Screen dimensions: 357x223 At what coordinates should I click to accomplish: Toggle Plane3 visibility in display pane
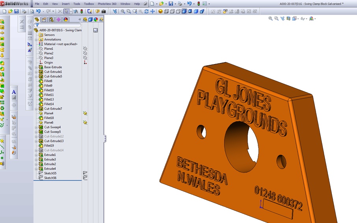tap(85, 58)
